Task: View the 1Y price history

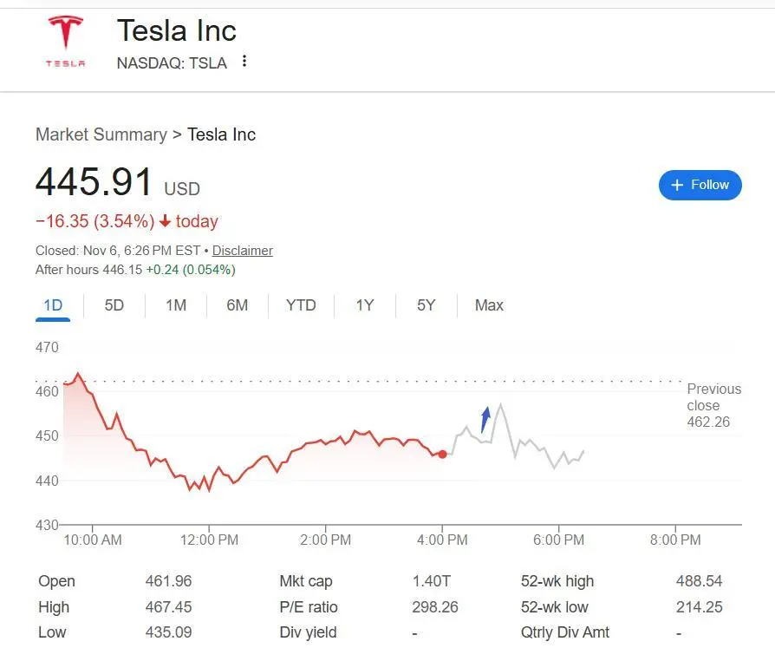Action: (x=365, y=305)
